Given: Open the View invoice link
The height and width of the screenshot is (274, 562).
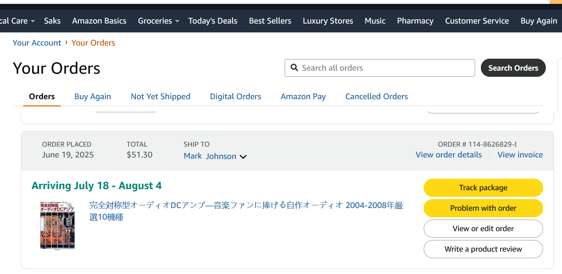Looking at the screenshot, I should coord(520,155).
